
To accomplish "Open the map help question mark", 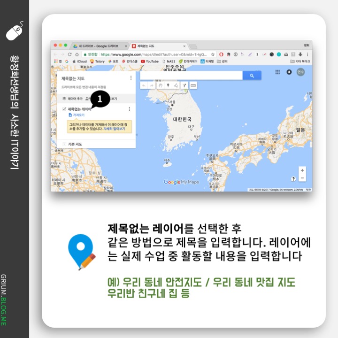I will click(293, 179).
